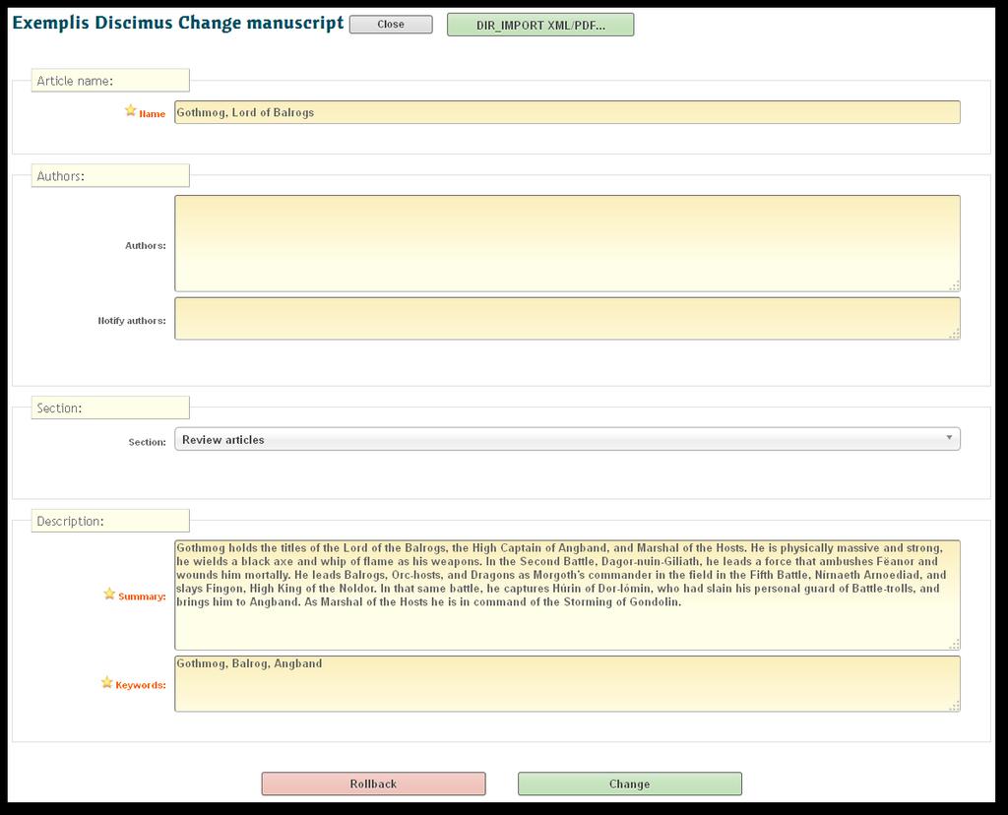Click the required star icon beside Keywords
The height and width of the screenshot is (815, 1008).
pos(107,682)
